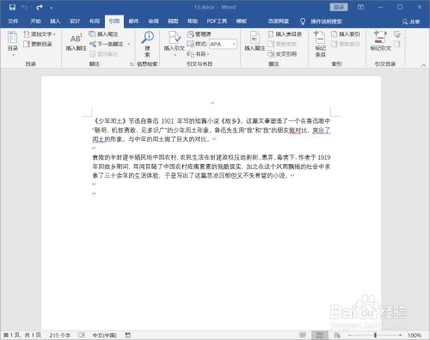This screenshot has width=430, height=340.
Task: Switch to the 百度网盘 tab
Action: point(279,21)
